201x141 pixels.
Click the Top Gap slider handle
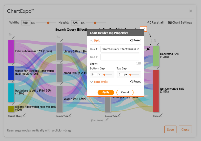point(130,75)
